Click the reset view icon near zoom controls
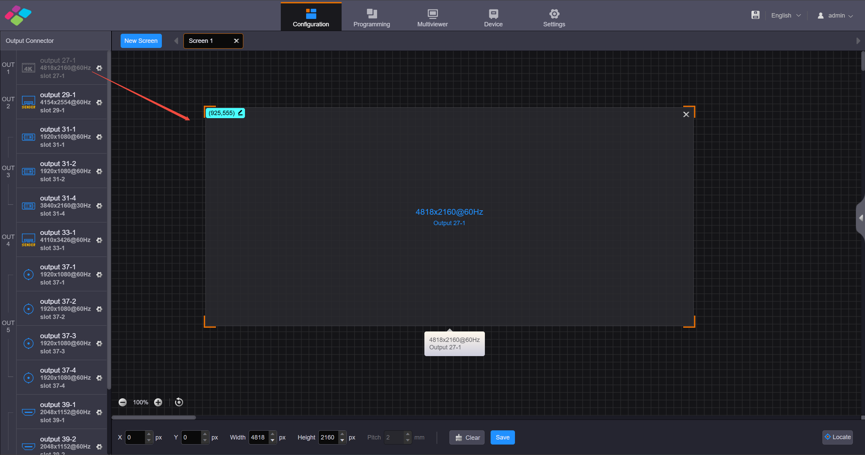865x455 pixels. coord(178,402)
